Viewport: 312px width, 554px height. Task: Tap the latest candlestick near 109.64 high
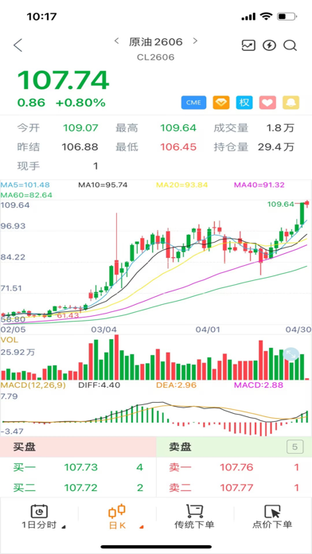point(306,203)
